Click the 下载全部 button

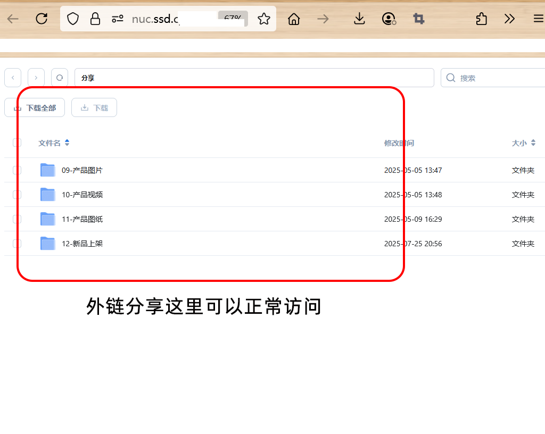point(35,107)
